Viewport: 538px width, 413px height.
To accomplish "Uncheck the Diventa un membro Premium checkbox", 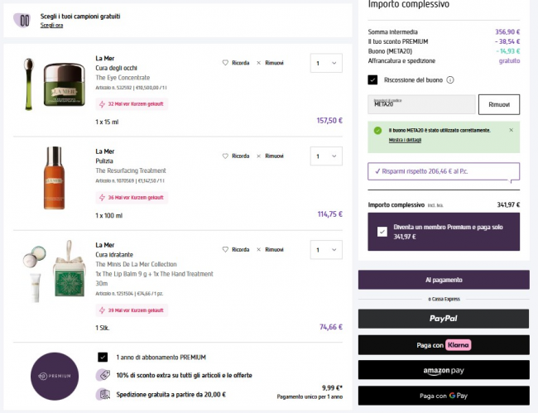I will [381, 232].
